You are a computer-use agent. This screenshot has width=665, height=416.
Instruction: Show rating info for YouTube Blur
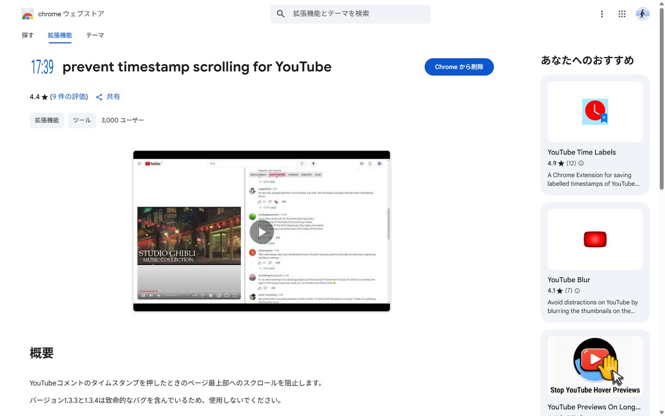(577, 291)
